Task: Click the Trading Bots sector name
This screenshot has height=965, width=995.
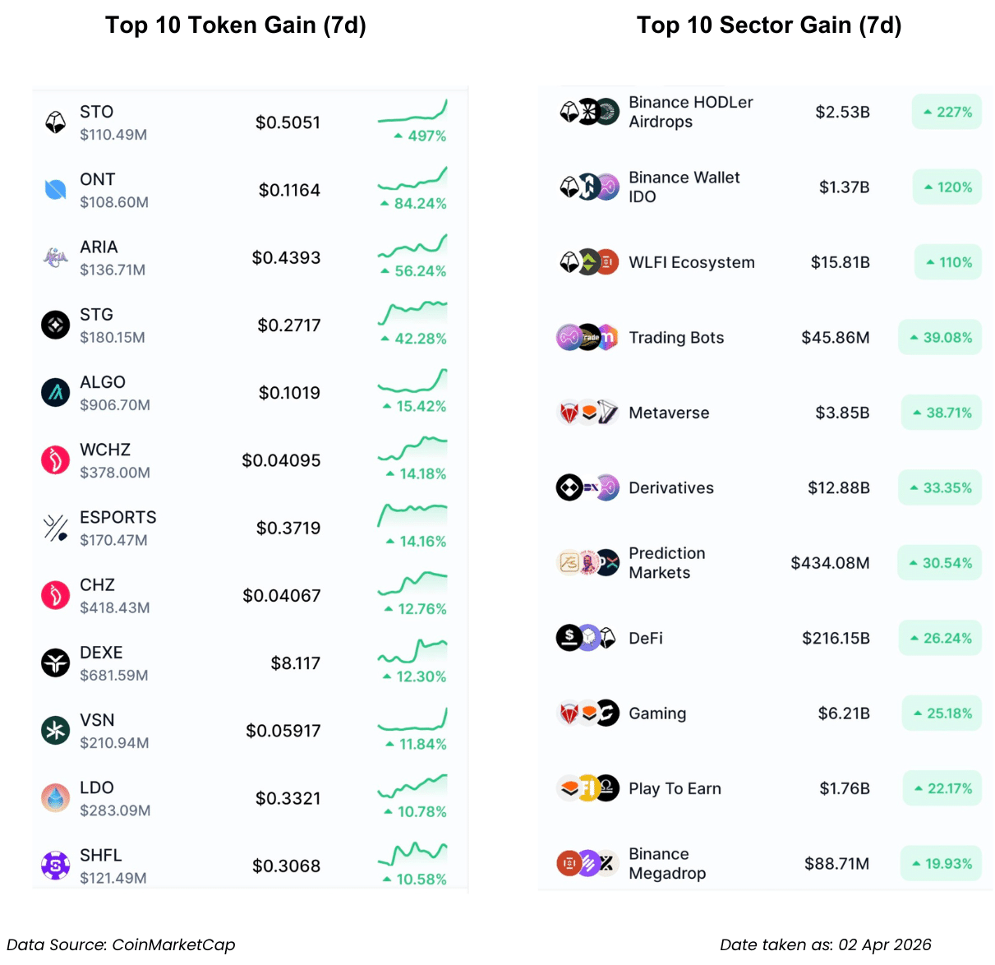Action: 676,338
